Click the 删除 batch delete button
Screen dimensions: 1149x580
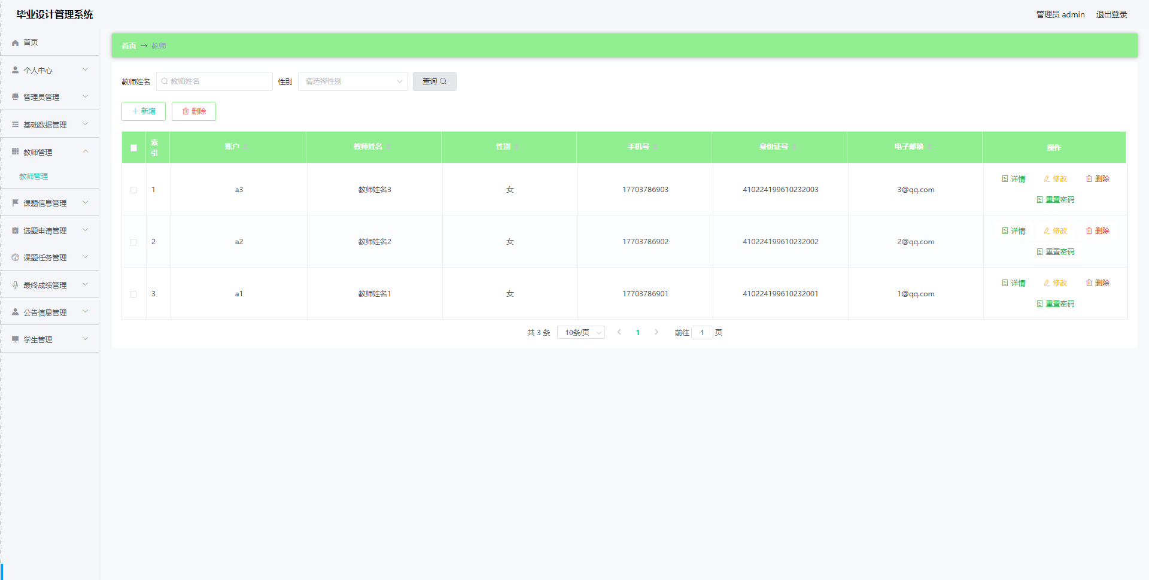194,111
